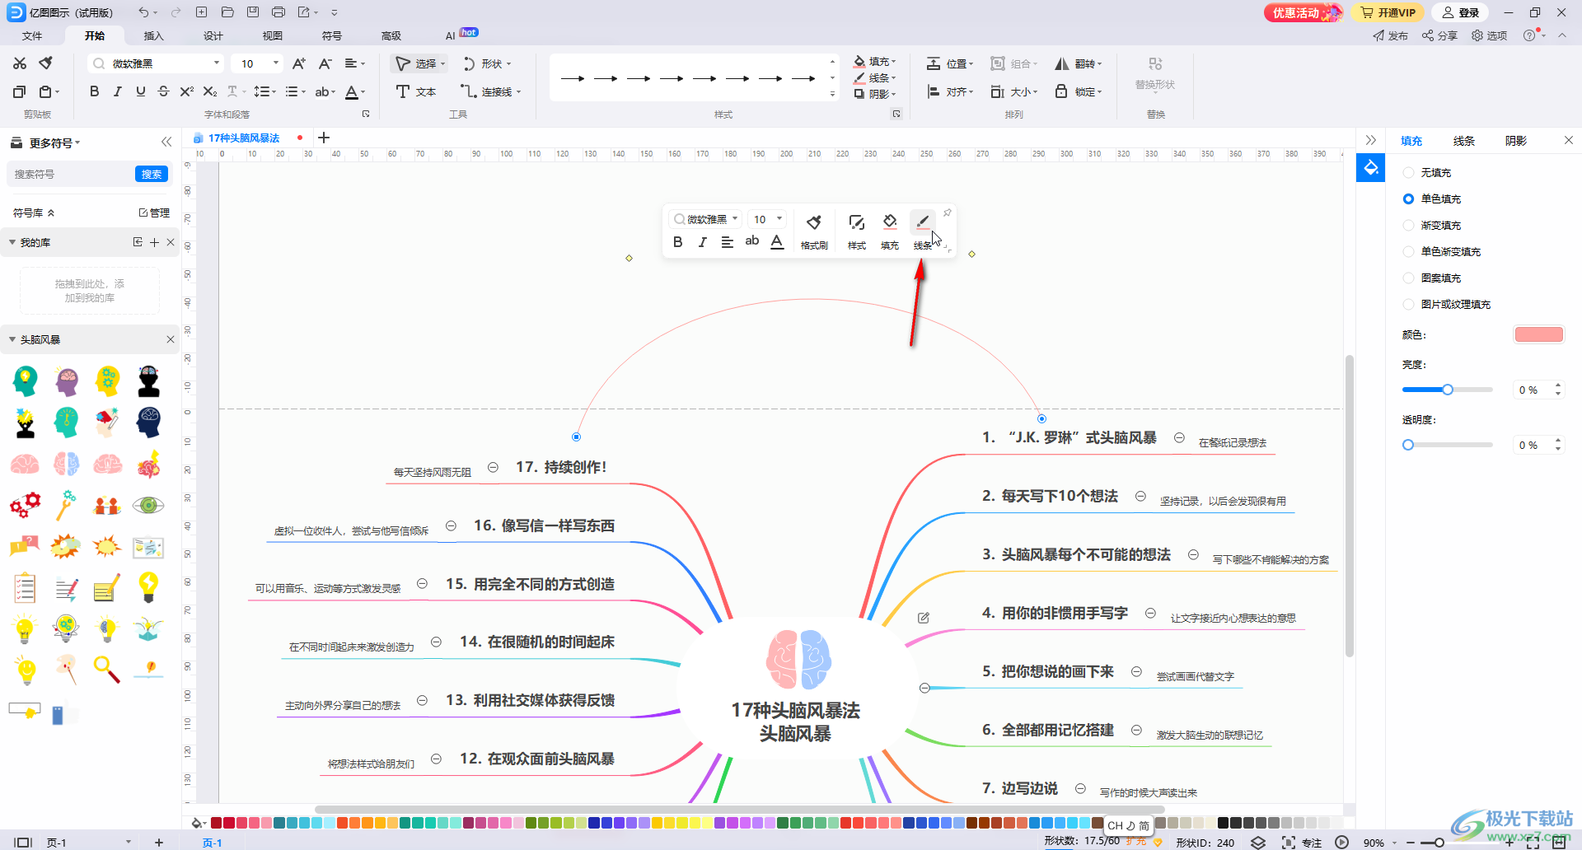Open the Shape tool dropdown
The width and height of the screenshot is (1582, 850).
(509, 64)
